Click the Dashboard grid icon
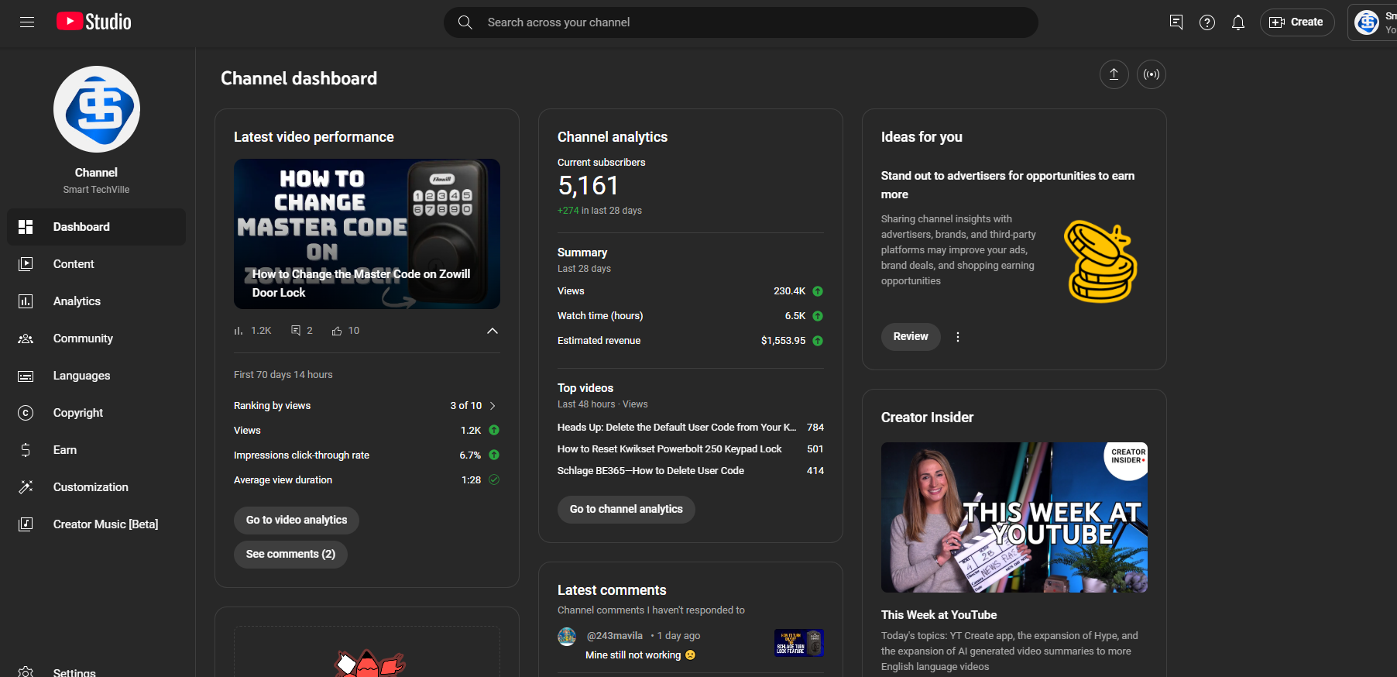The image size is (1397, 677). click(x=26, y=227)
